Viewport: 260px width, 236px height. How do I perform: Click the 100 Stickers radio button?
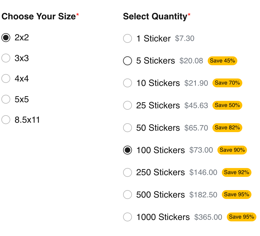(x=128, y=150)
